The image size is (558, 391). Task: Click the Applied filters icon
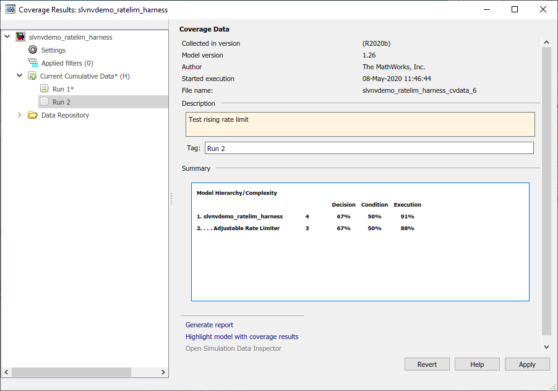33,63
